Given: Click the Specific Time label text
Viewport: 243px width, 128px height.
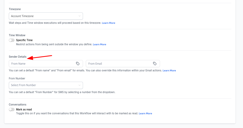Looking at the screenshot, I should tap(24, 40).
